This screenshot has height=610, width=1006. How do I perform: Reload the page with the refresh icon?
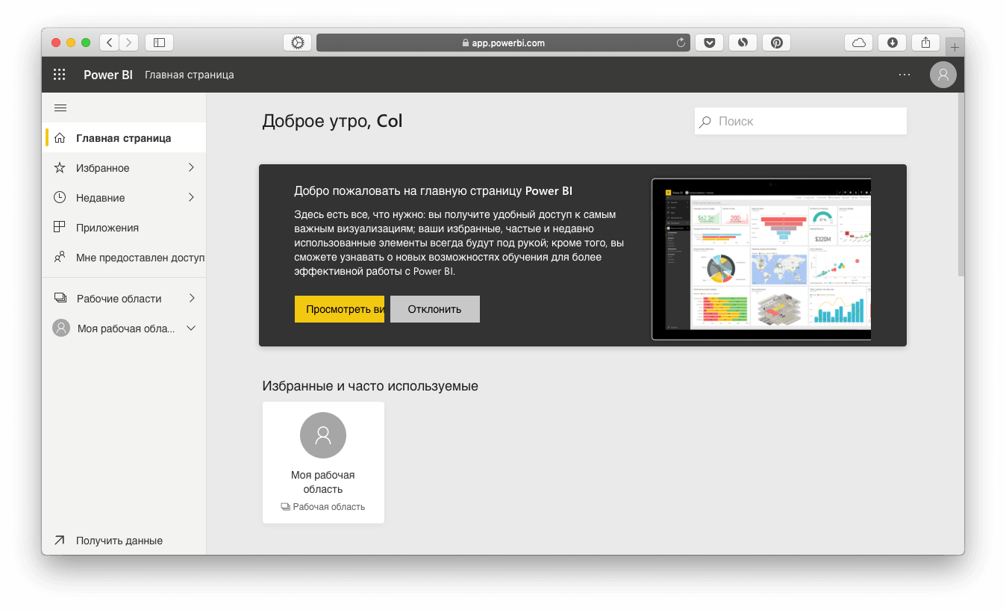(681, 43)
